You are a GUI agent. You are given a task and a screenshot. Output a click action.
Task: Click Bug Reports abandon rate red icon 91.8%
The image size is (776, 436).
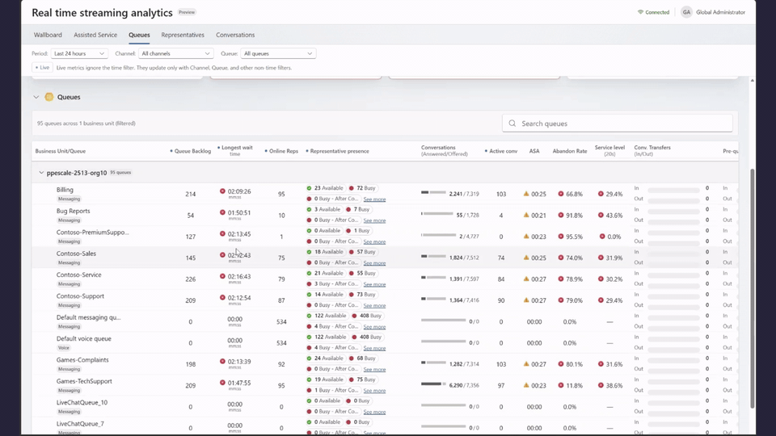pyautogui.click(x=561, y=215)
